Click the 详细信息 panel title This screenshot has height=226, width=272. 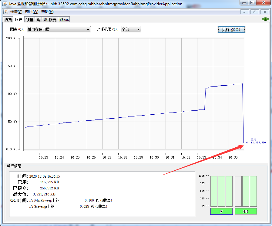pyautogui.click(x=14, y=166)
